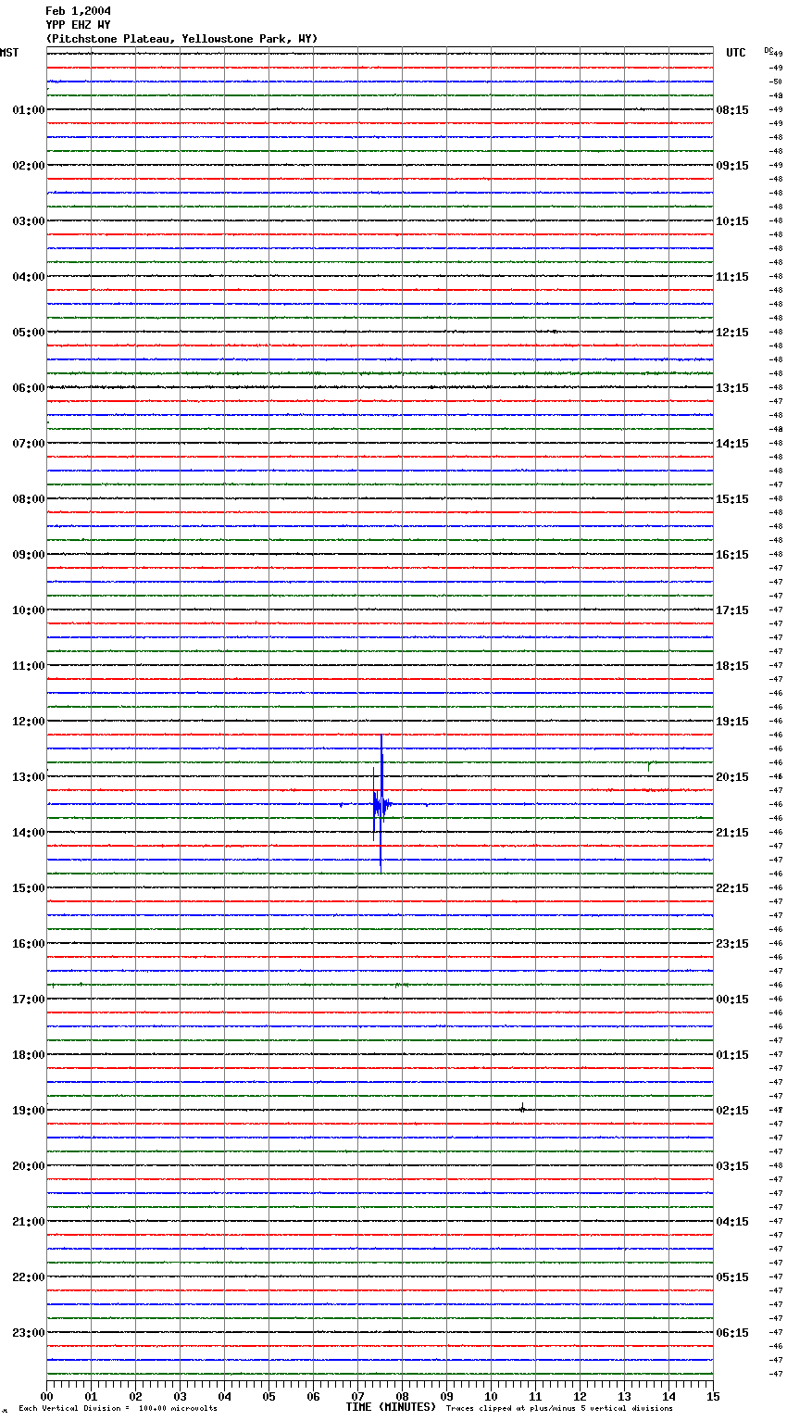Screen dimensions: 787x1421
Task: Click the '13:15' UTC time label
Action: [x=732, y=388]
